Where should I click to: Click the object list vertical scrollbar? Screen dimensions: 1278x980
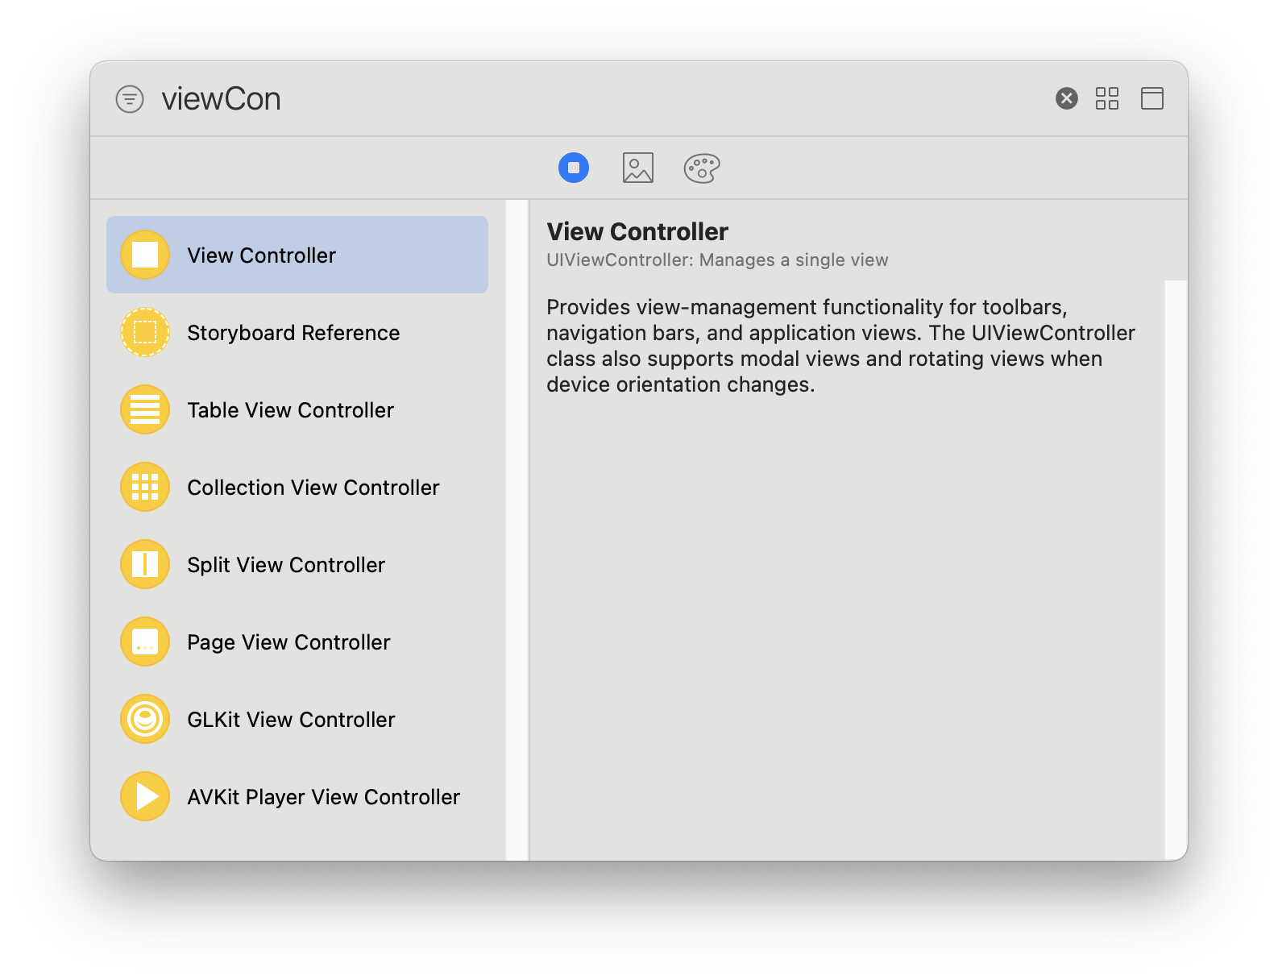coord(517,529)
